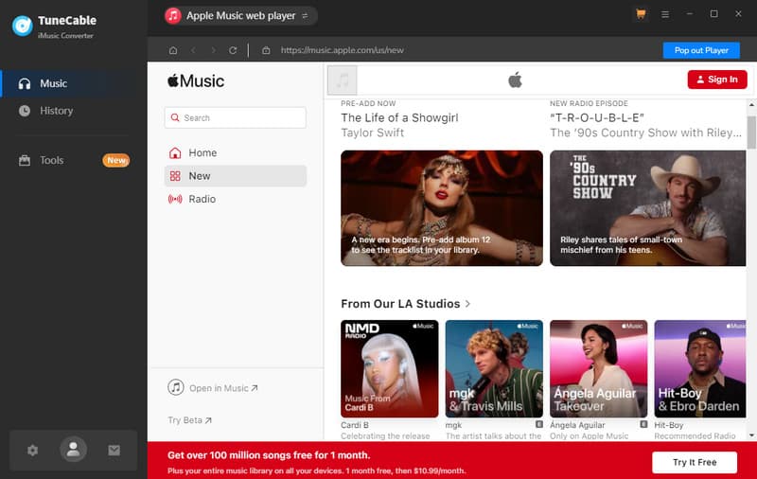Click the TuneCable logo icon
Viewport: 757px width, 479px height.
(22, 26)
